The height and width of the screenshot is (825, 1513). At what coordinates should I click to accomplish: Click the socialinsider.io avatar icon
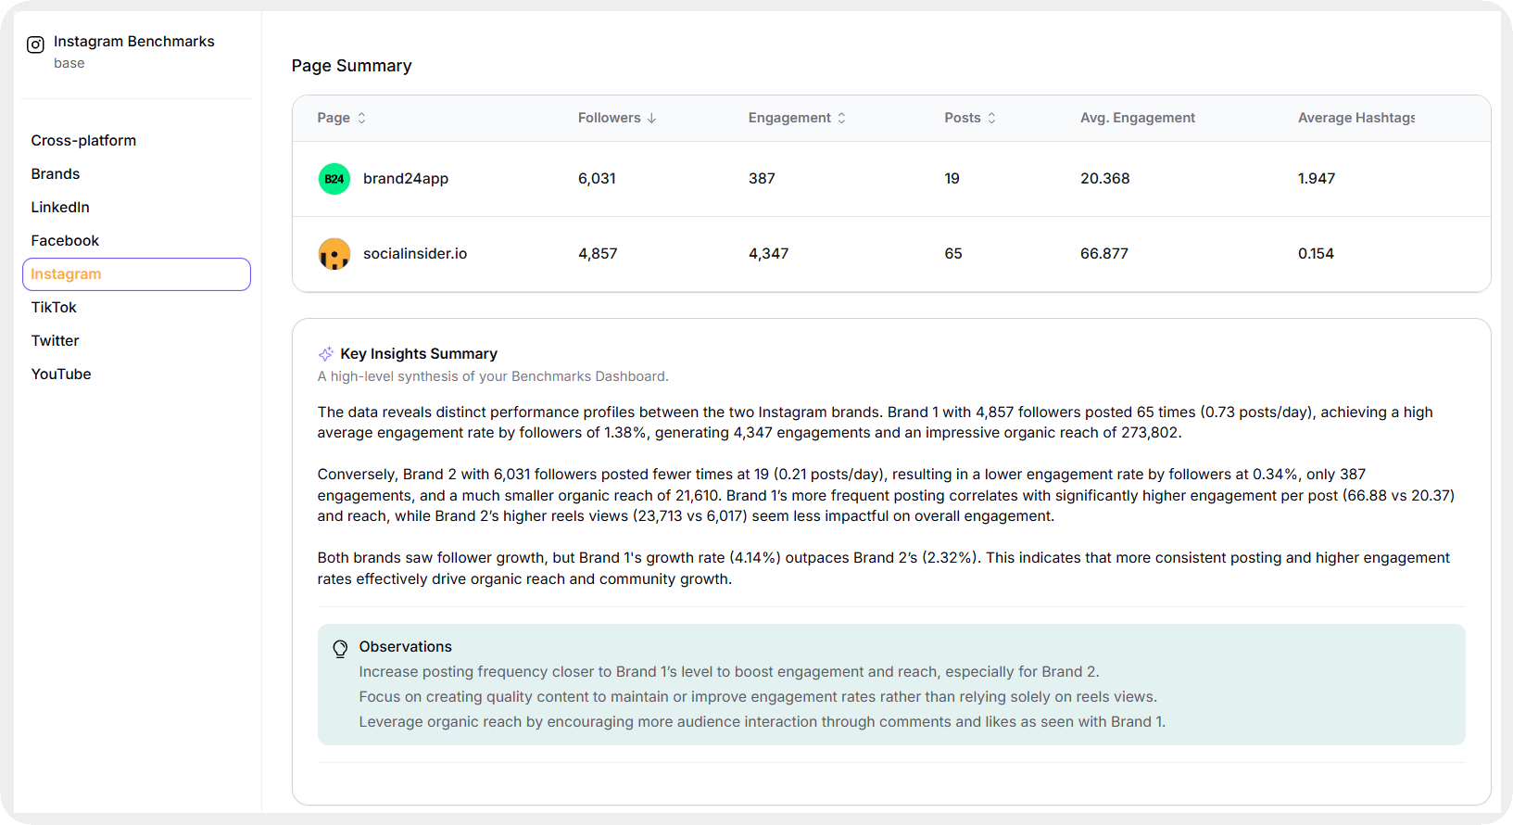[x=334, y=254]
